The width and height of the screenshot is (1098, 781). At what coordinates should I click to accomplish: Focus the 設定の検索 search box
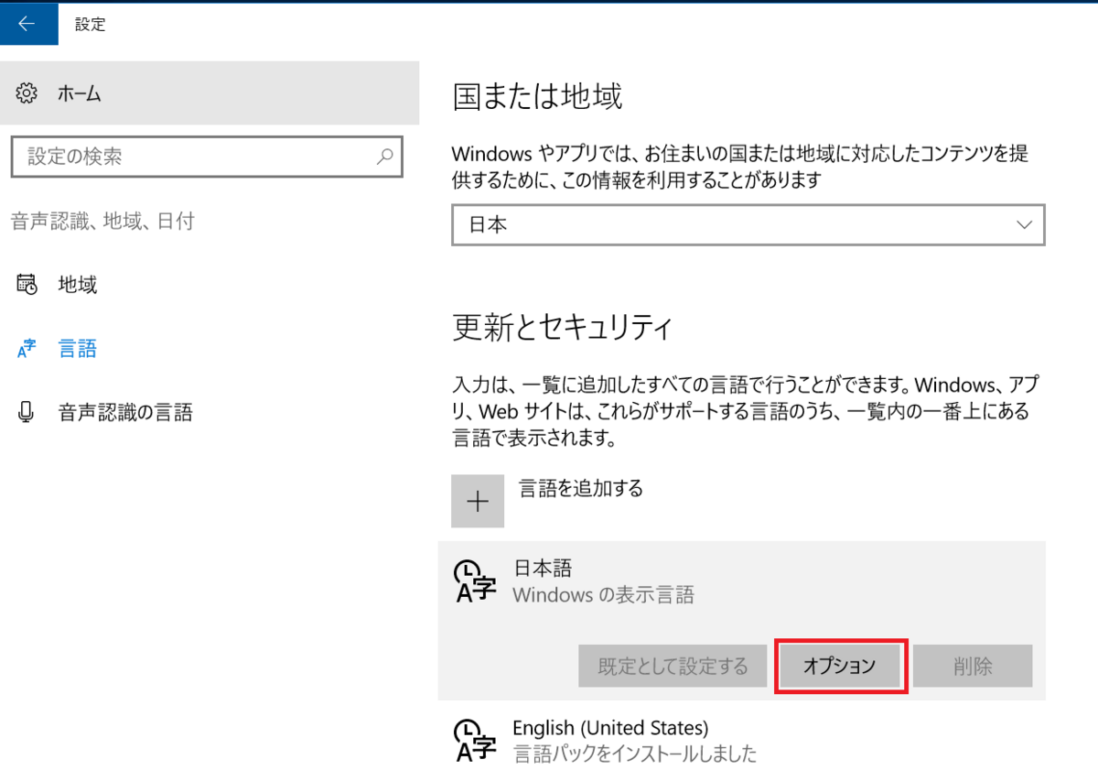pyautogui.click(x=207, y=157)
